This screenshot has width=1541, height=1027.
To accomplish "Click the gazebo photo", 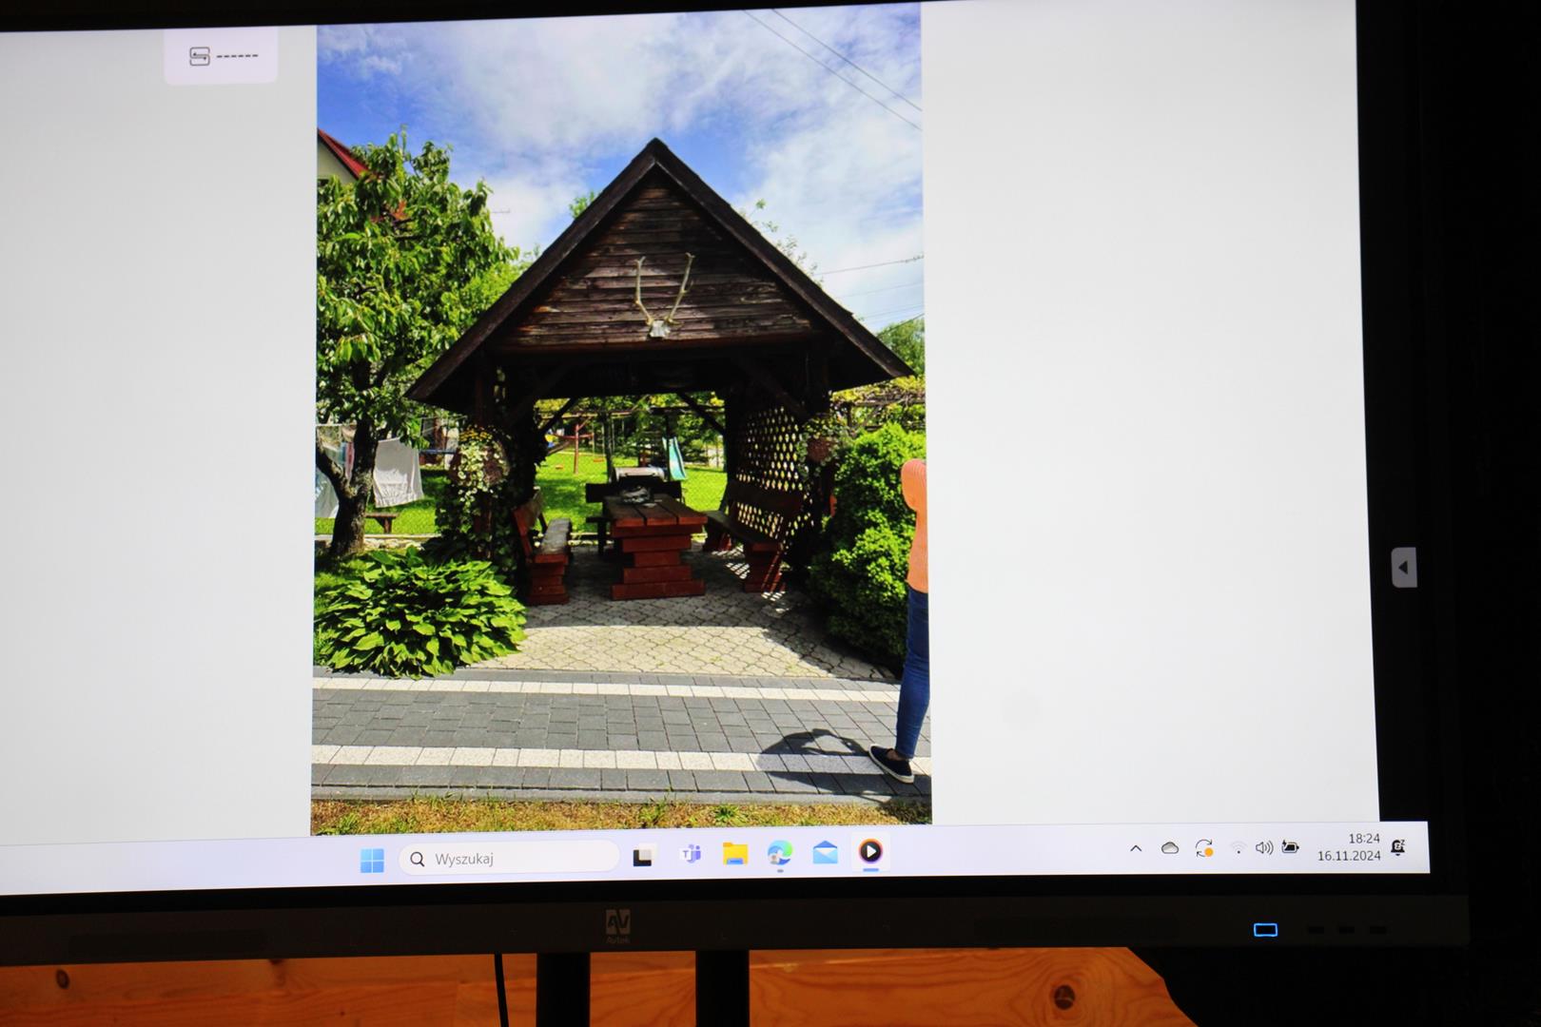I will click(621, 418).
